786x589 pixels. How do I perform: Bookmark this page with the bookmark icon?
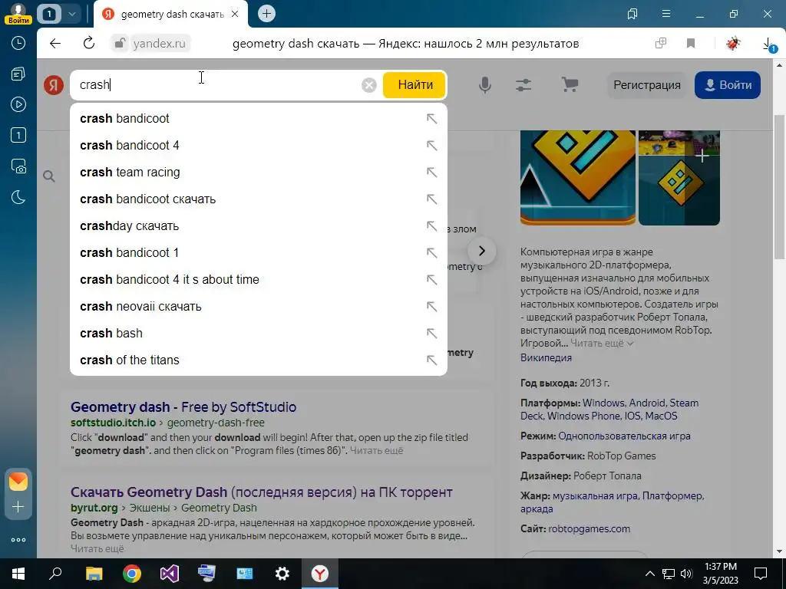(691, 44)
